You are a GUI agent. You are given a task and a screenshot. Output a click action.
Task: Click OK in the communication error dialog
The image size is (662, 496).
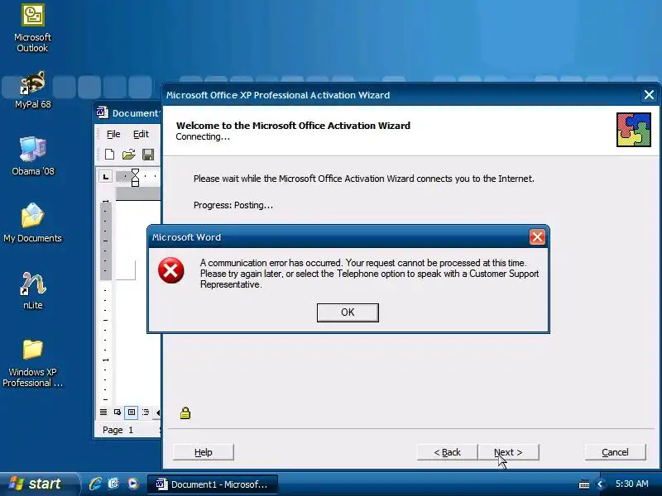tap(348, 312)
